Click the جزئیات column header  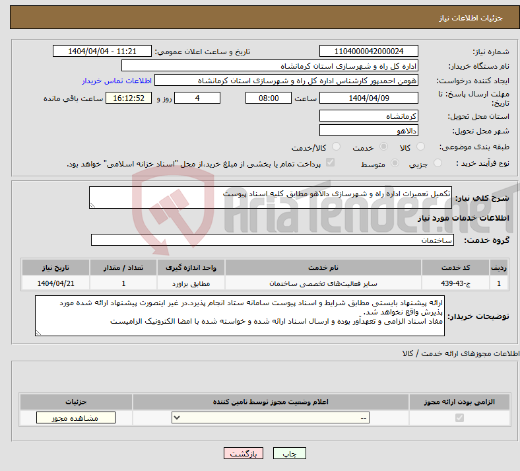click(76, 402)
